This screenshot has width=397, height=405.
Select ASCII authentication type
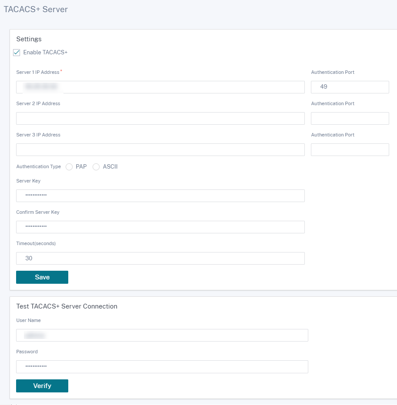coord(96,167)
